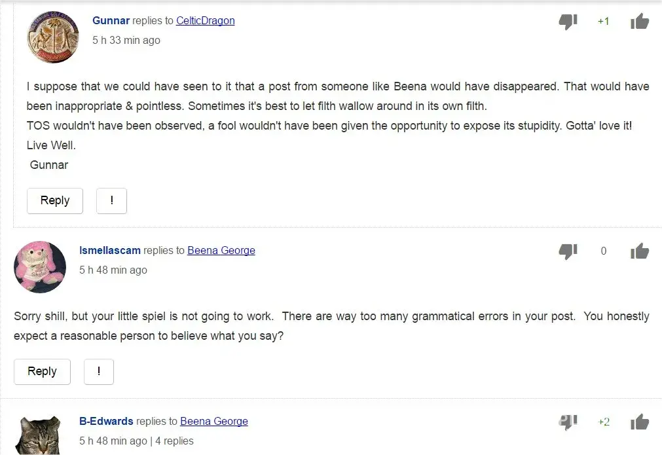Screen dimensions: 662x455
Task: Upvote Ismellascam's comment
Action: pyautogui.click(x=639, y=251)
